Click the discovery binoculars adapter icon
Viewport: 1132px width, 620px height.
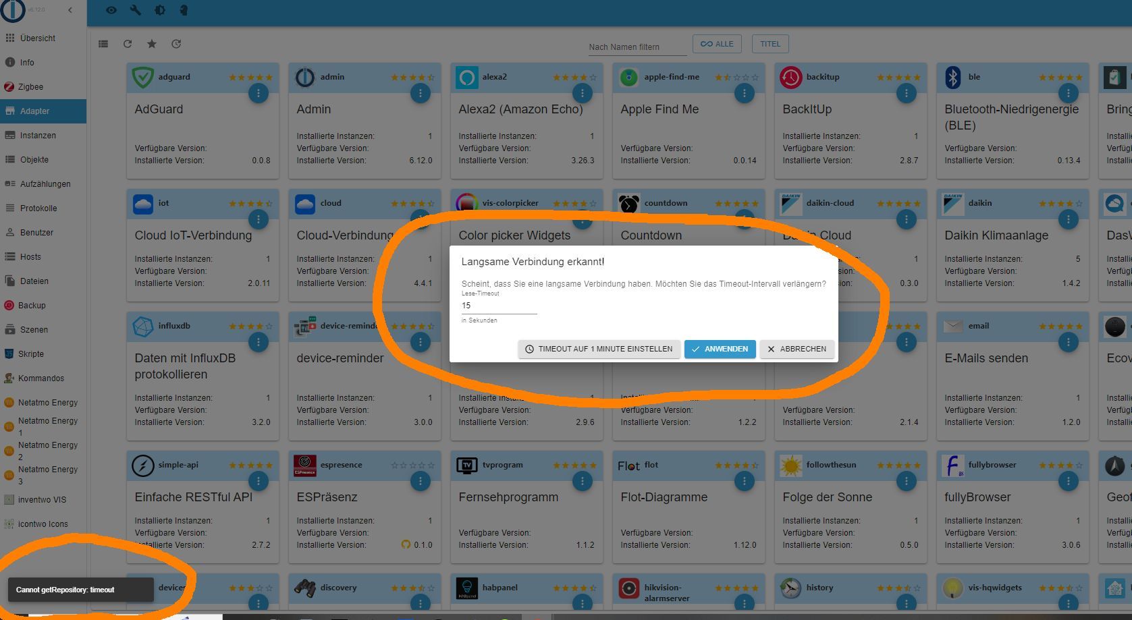point(304,588)
